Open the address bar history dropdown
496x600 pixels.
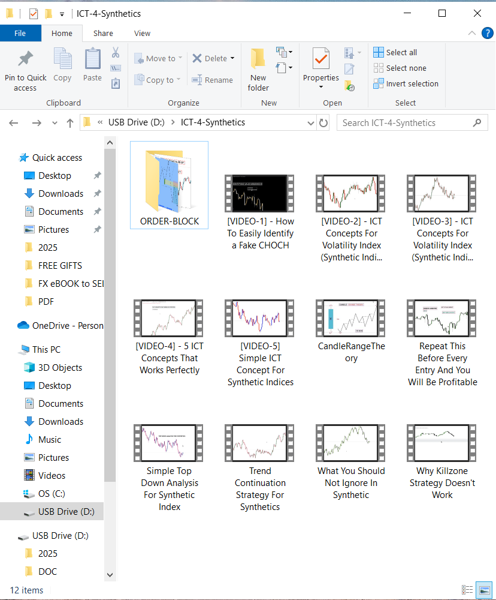310,123
